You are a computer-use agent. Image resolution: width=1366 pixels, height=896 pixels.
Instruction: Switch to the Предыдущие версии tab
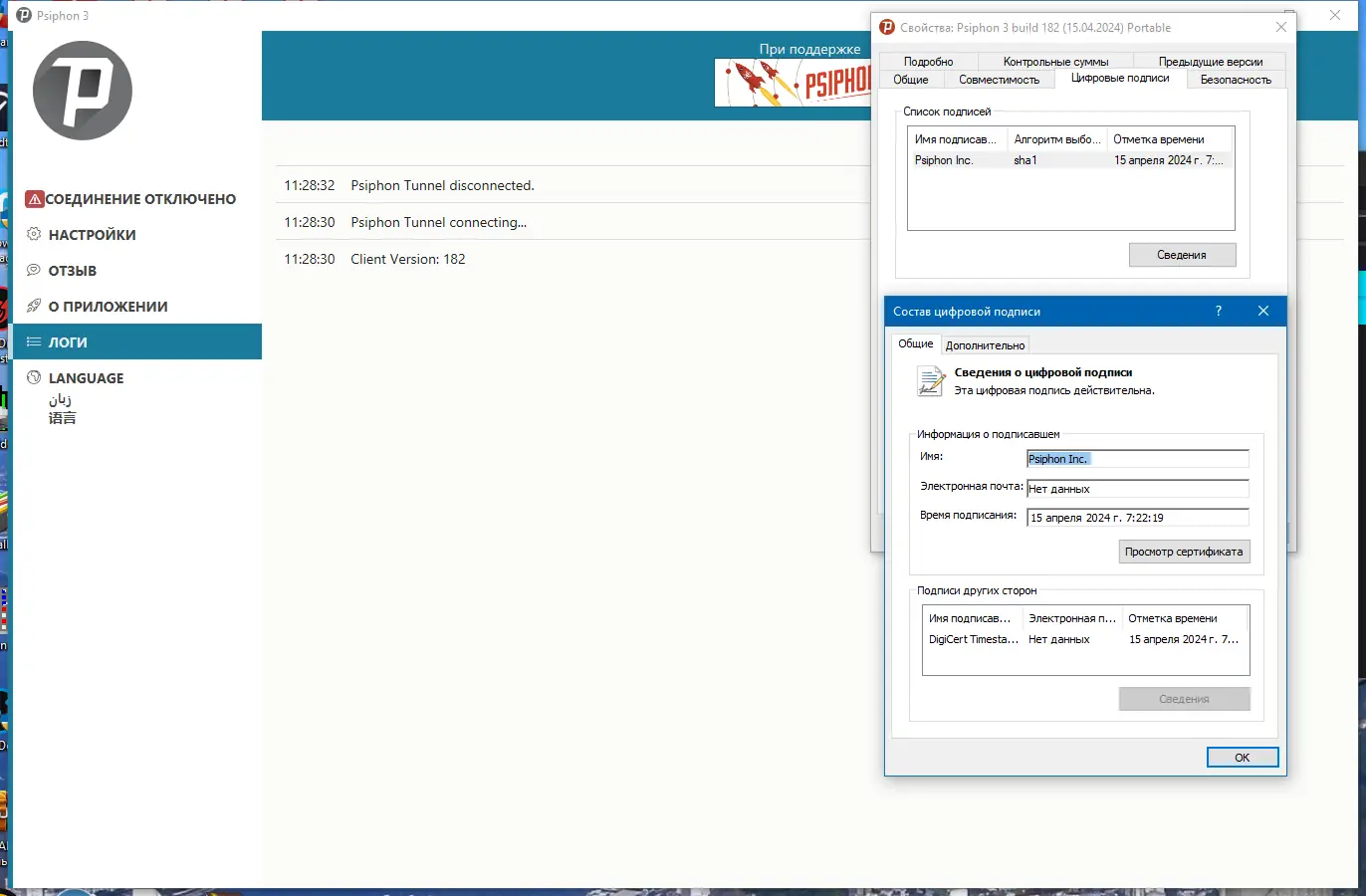tap(1211, 62)
